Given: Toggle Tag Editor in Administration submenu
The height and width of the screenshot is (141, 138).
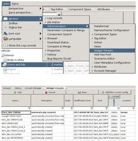Looking at the screenshot, I should (x=112, y=38).
